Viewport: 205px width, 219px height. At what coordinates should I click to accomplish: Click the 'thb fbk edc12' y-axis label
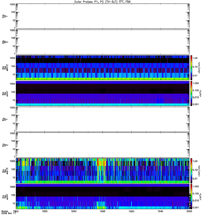[5, 68]
